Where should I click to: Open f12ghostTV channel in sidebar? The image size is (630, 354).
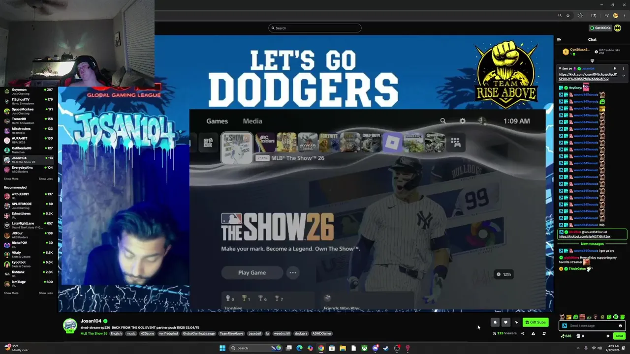click(29, 101)
